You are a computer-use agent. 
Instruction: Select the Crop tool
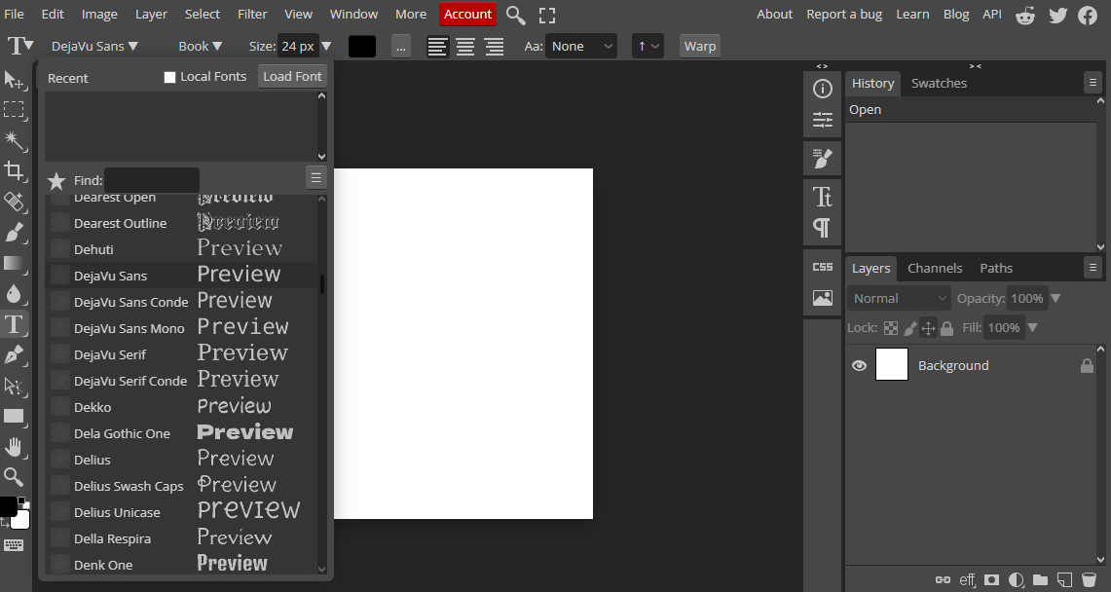pyautogui.click(x=14, y=170)
